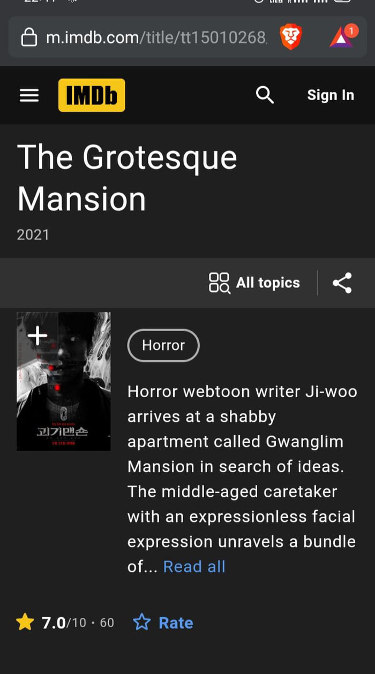Tap the search magnifier icon
Image resolution: width=375 pixels, height=674 pixels.
(x=265, y=95)
